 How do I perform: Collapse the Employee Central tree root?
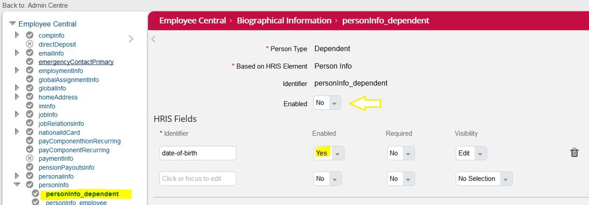[x=13, y=24]
